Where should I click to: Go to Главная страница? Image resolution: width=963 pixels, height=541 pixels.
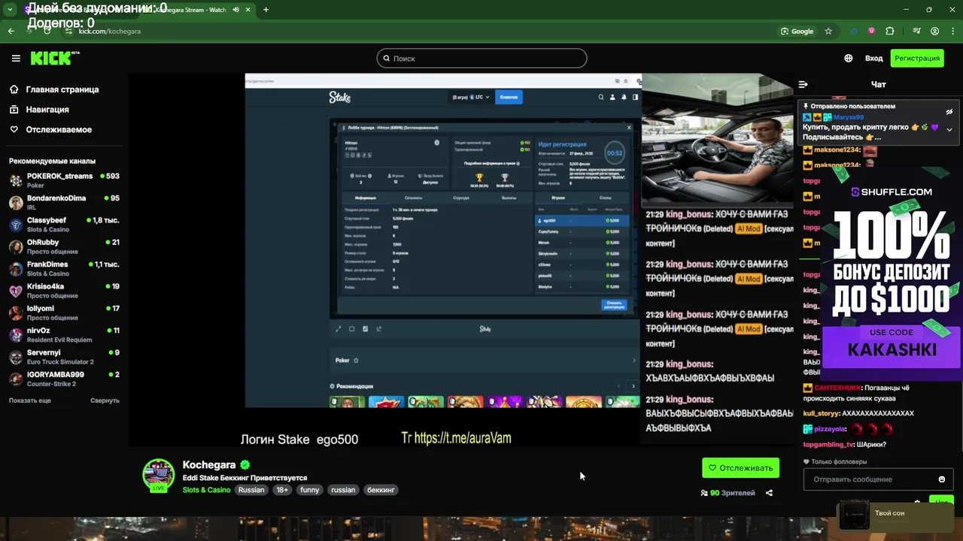coord(62,89)
